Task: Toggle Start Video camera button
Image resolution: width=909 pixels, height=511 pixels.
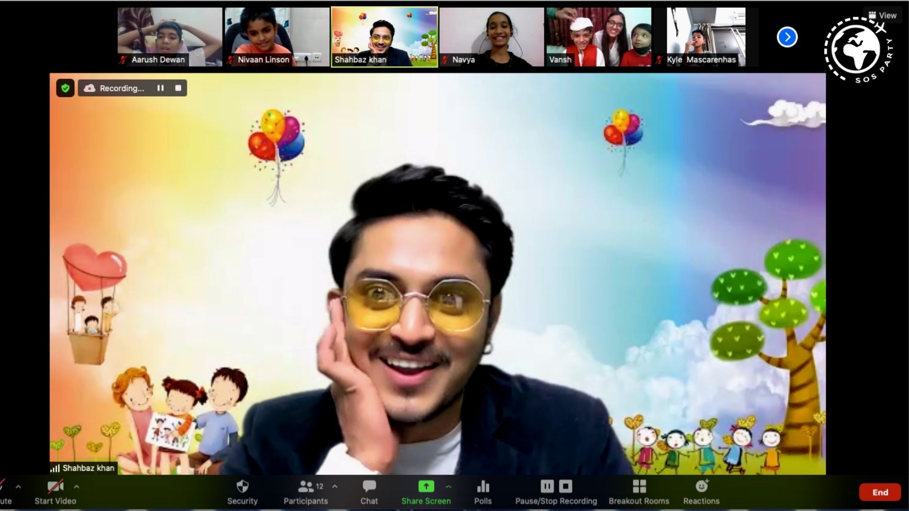Action: coord(55,492)
